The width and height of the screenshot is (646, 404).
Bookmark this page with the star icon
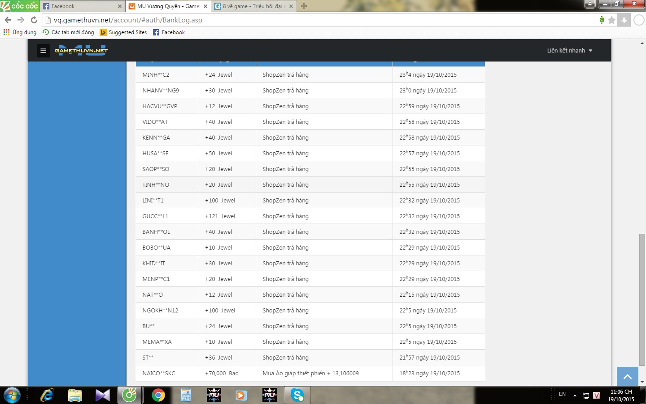pyautogui.click(x=611, y=20)
